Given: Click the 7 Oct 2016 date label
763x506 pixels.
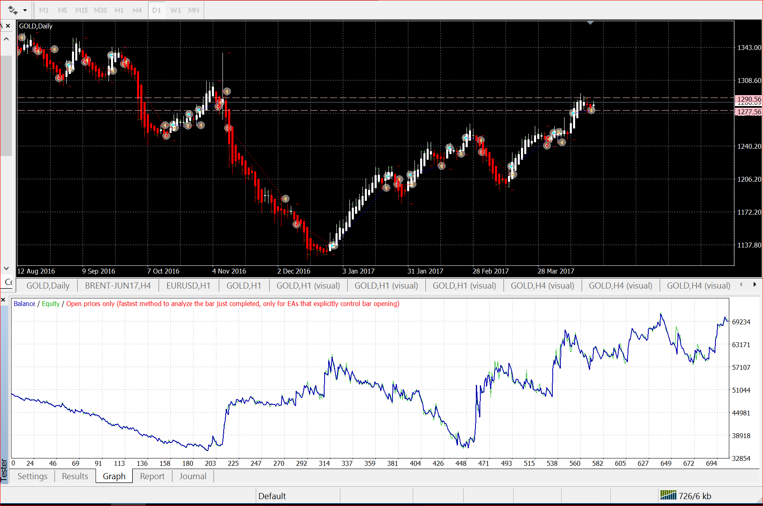Looking at the screenshot, I should [163, 271].
